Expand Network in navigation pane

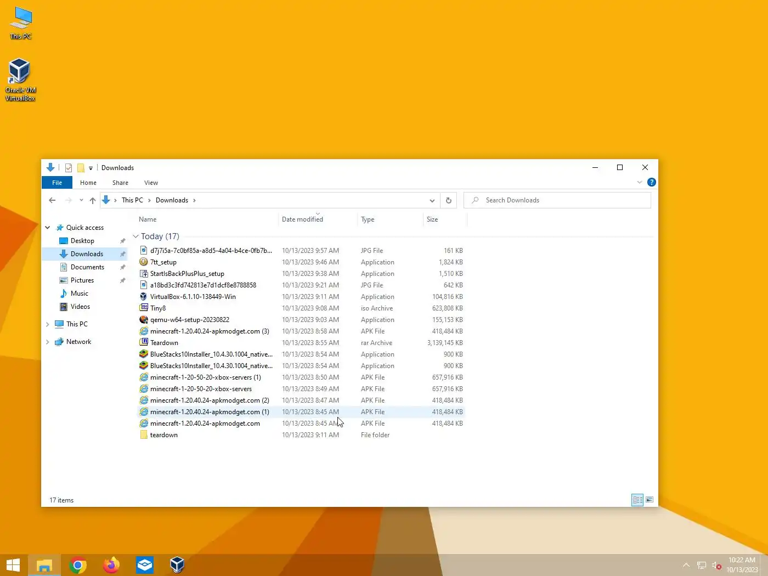tap(48, 342)
